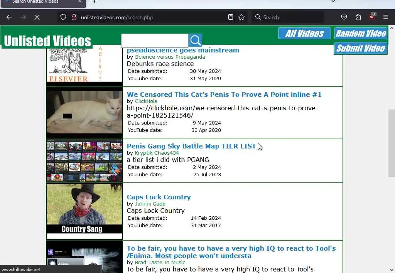Open the Science versus Propaganda channel
The image size is (395, 273).
point(170,57)
